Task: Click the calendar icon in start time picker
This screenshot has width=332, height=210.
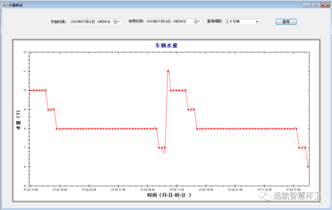Action: pyautogui.click(x=115, y=21)
